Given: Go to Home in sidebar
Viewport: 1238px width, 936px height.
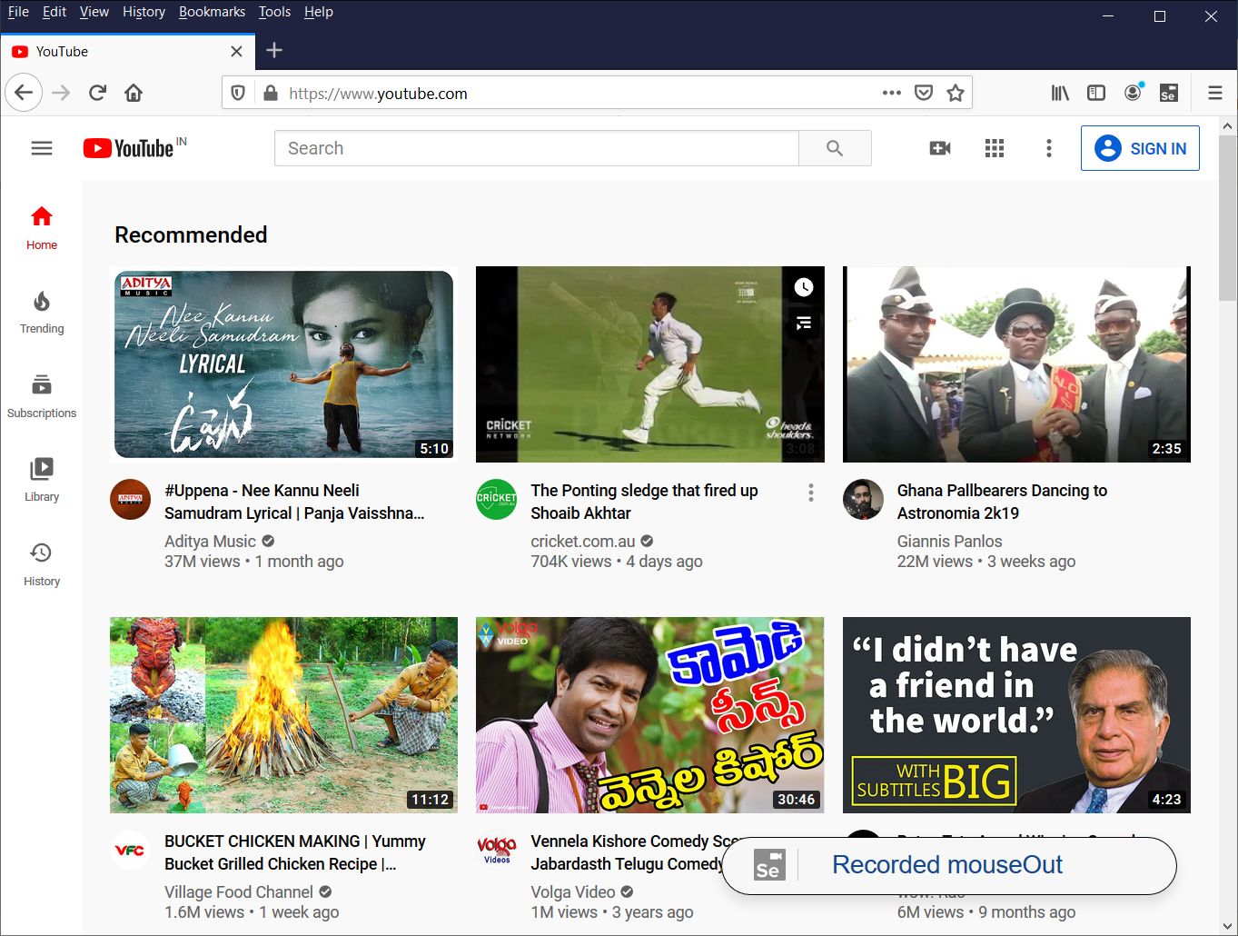Looking at the screenshot, I should [42, 228].
